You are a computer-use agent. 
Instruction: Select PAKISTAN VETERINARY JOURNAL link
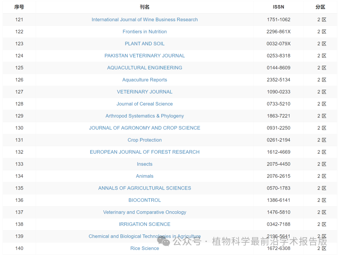(145, 56)
